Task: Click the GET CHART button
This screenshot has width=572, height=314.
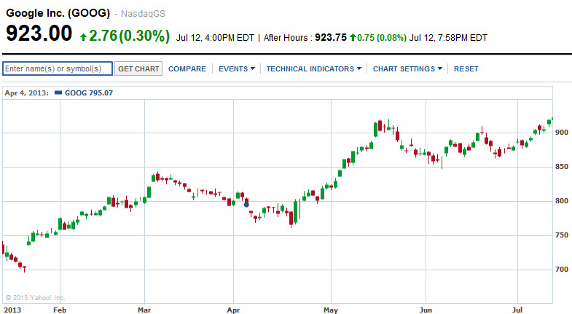Action: click(138, 68)
